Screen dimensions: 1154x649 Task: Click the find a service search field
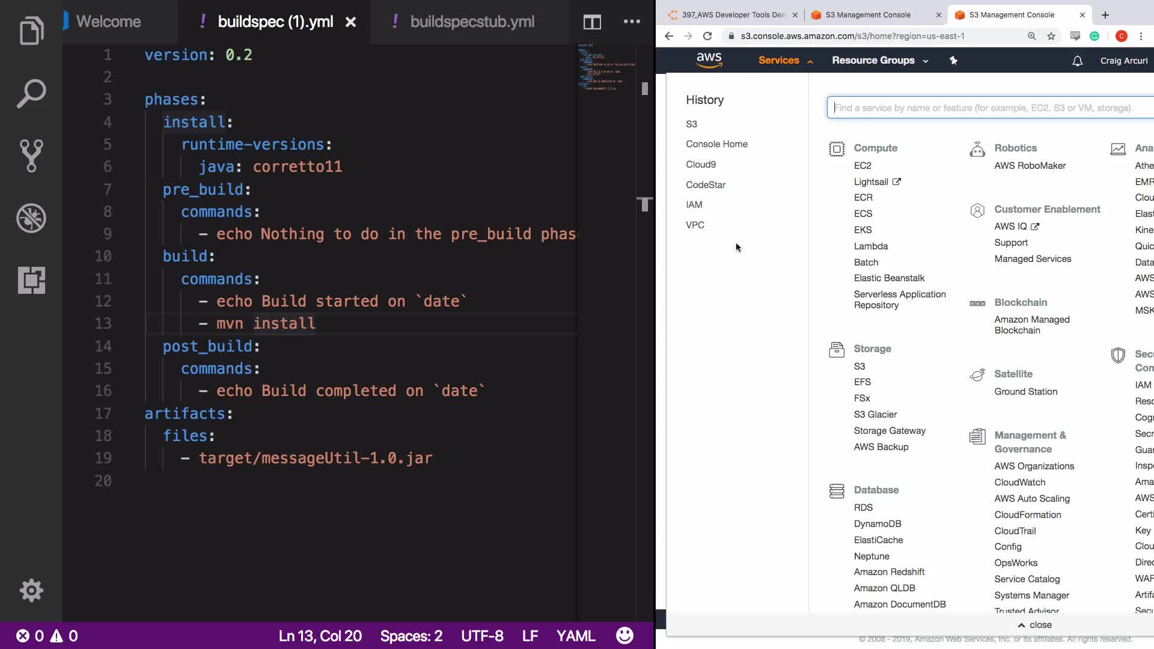click(x=986, y=108)
